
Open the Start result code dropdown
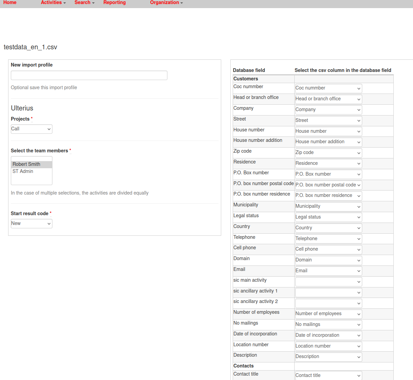(31, 224)
